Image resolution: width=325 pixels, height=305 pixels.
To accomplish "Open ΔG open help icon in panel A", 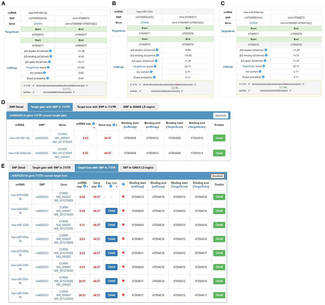I will point(49,62).
